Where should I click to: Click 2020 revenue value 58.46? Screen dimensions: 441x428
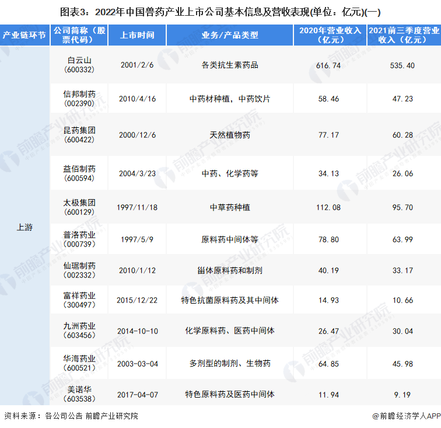click(x=328, y=99)
